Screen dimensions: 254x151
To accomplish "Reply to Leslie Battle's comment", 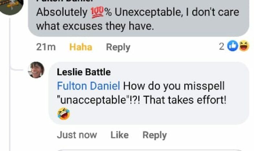I will tap(154, 135).
